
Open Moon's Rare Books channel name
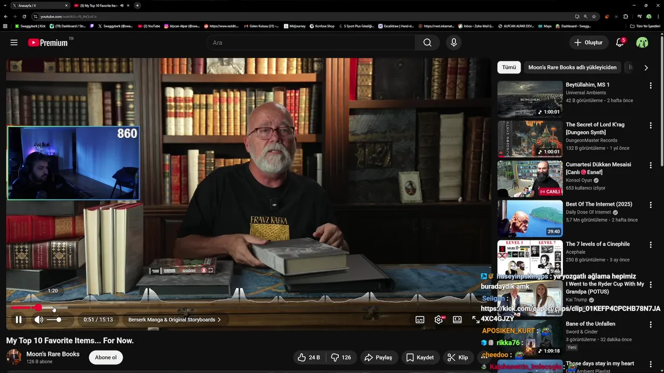(x=53, y=354)
